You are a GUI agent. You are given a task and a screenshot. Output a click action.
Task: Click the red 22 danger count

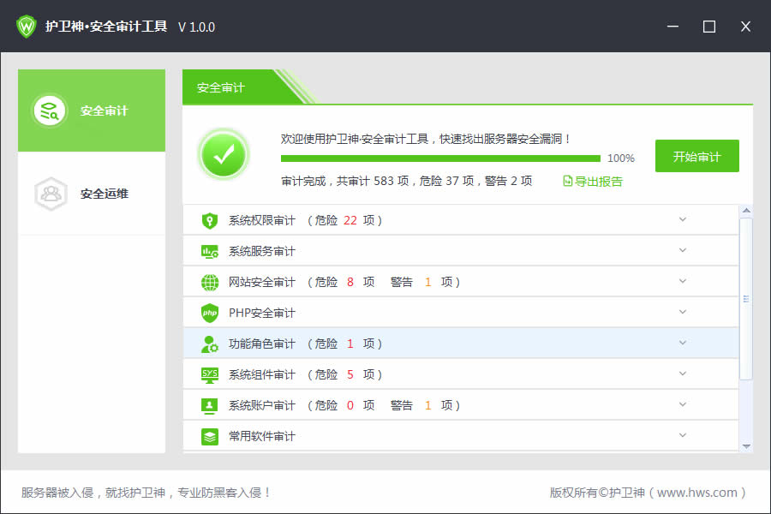[x=350, y=220]
